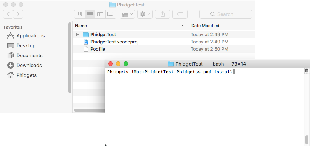Screen dimensions: 310x146
Task: Zoom the Terminal window with green button
Action: 126,64
